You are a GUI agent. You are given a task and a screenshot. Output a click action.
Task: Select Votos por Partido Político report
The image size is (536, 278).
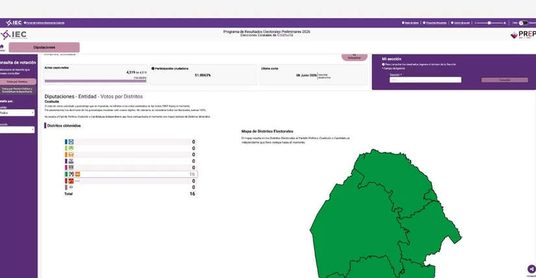tap(17, 90)
